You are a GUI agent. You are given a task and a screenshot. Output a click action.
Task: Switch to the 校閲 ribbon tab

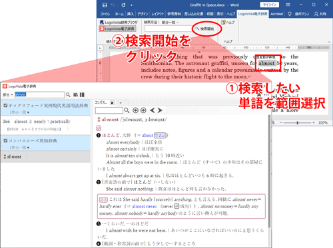pyautogui.click(x=210, y=14)
